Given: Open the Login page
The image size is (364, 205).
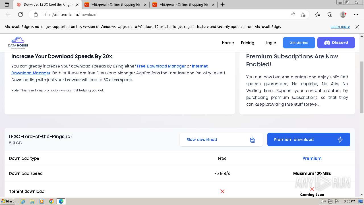Looking at the screenshot, I should point(271,43).
